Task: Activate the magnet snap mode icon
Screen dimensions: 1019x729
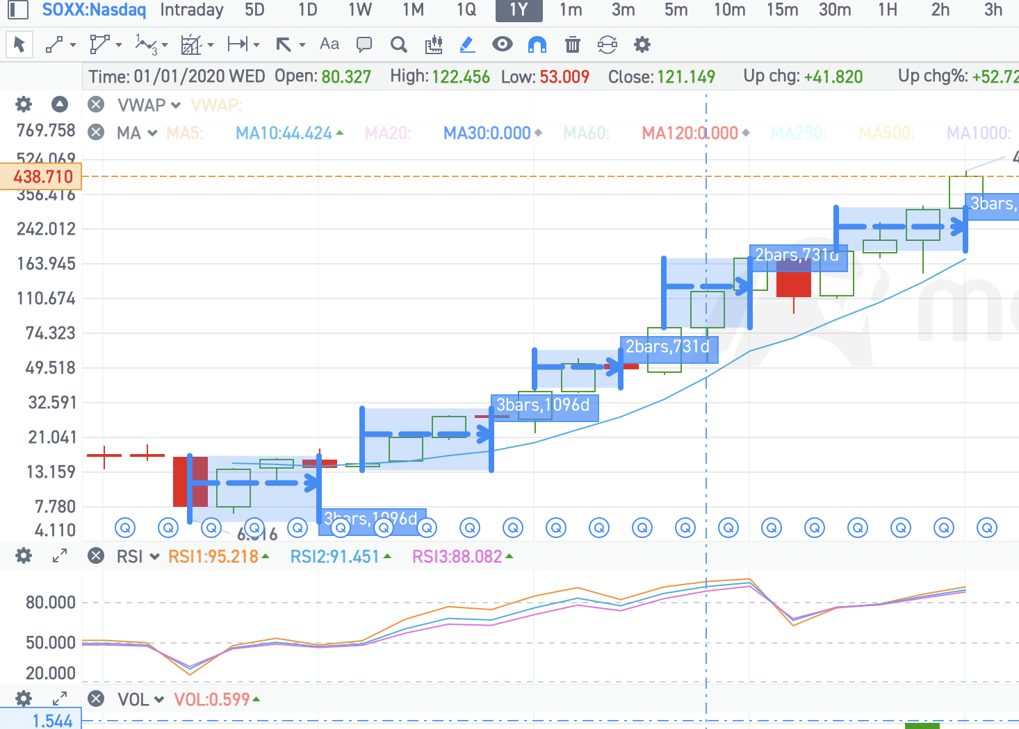Action: click(x=537, y=45)
